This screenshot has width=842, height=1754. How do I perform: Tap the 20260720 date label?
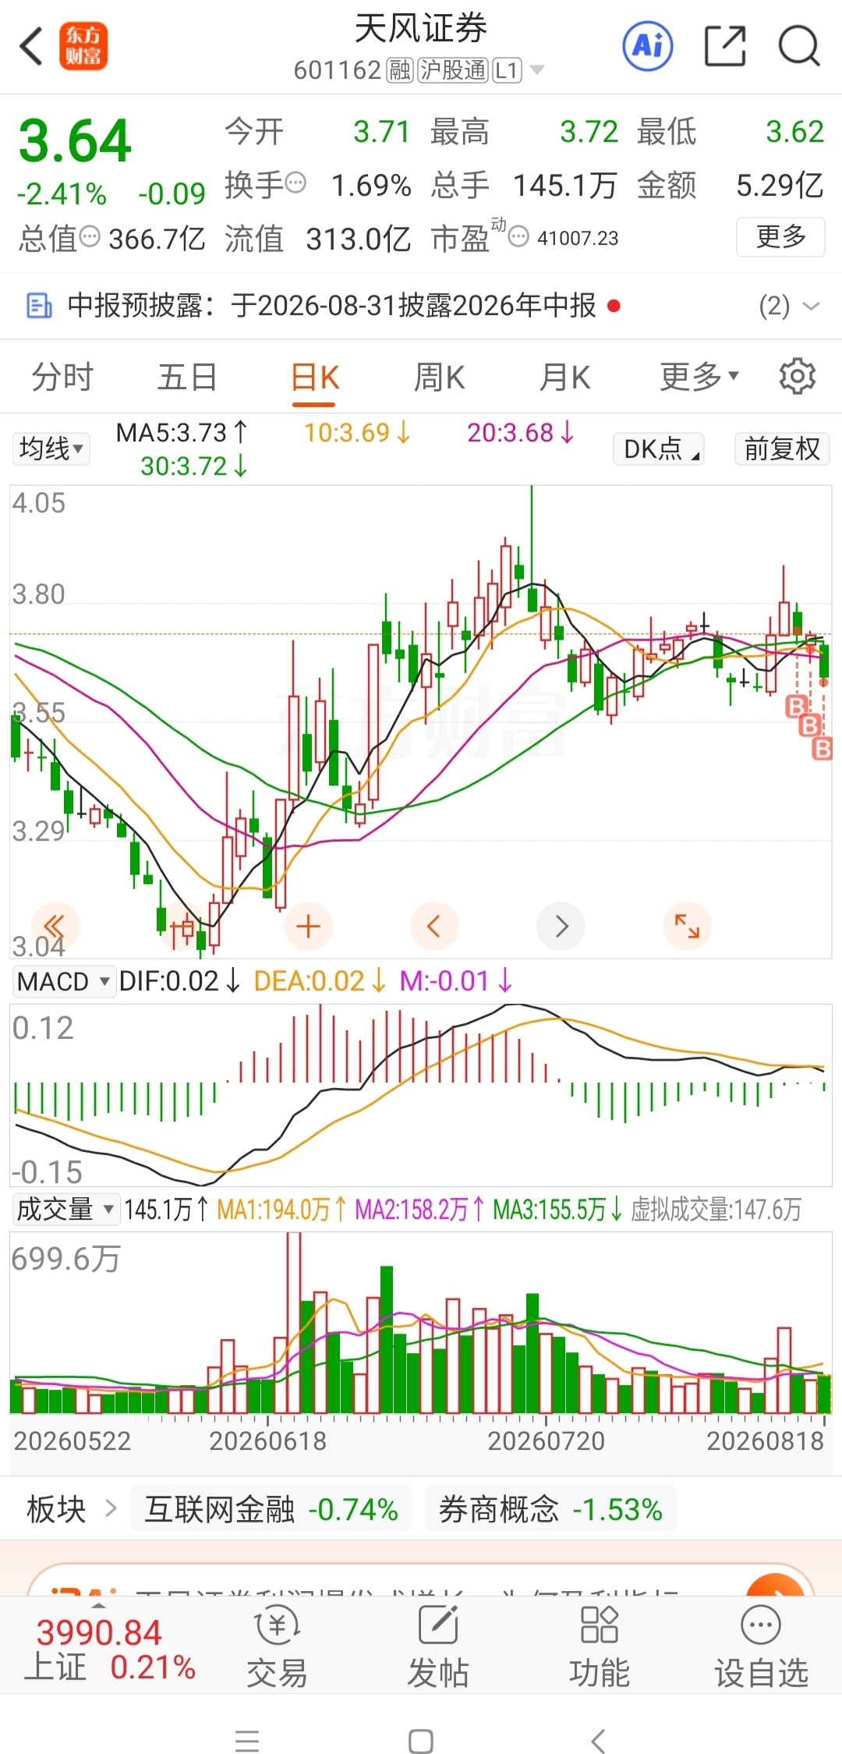point(546,1440)
